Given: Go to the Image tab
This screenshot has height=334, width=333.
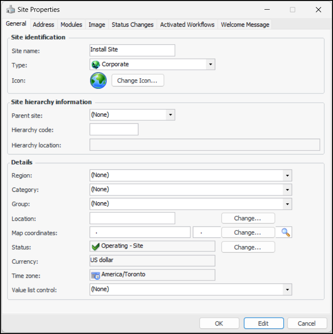Looking at the screenshot, I should pyautogui.click(x=97, y=25).
